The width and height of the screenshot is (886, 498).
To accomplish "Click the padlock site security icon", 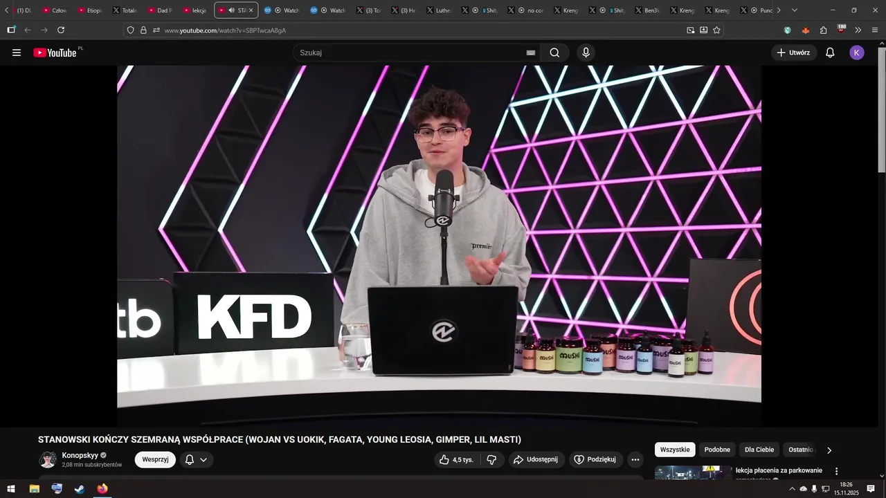I will click(x=143, y=30).
